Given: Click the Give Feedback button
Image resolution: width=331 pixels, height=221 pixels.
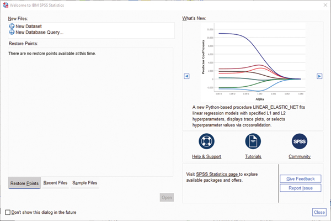Looking at the screenshot, I should pos(301,178).
